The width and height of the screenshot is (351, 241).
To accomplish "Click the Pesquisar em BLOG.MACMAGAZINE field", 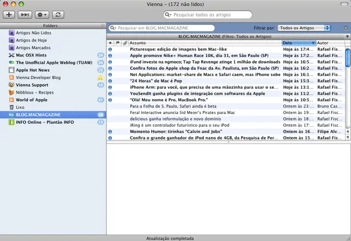I will click(162, 28).
